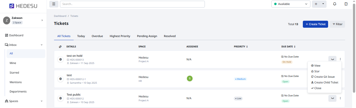Select View in the ticket context menu
The image size is (356, 108).
tap(317, 66)
